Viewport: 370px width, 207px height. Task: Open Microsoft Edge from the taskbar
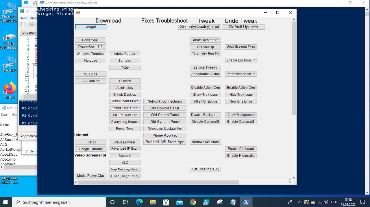tap(139, 202)
